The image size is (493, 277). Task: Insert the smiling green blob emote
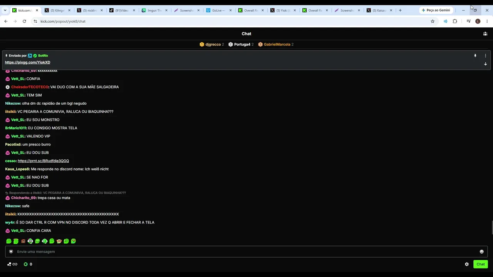pos(9,241)
